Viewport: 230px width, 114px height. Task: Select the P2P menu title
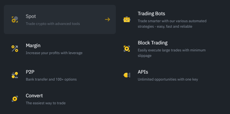(30, 72)
